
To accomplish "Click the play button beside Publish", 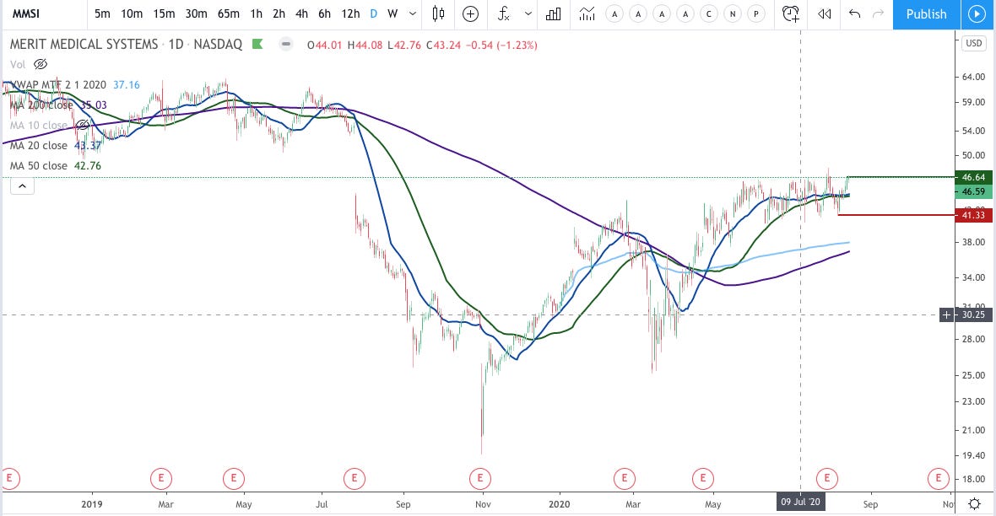I will [977, 14].
